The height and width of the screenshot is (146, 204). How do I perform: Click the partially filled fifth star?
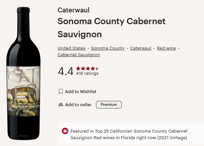tap(98, 68)
